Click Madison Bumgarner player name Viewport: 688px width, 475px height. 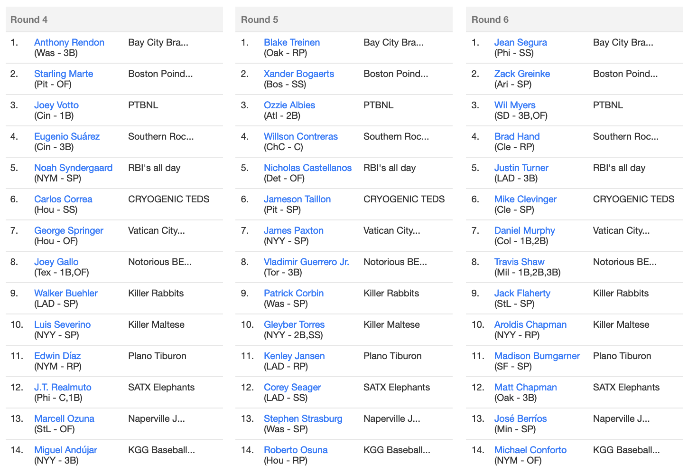537,356
